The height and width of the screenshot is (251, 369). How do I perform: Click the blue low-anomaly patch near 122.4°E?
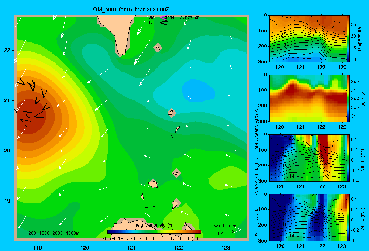[x=199, y=91]
